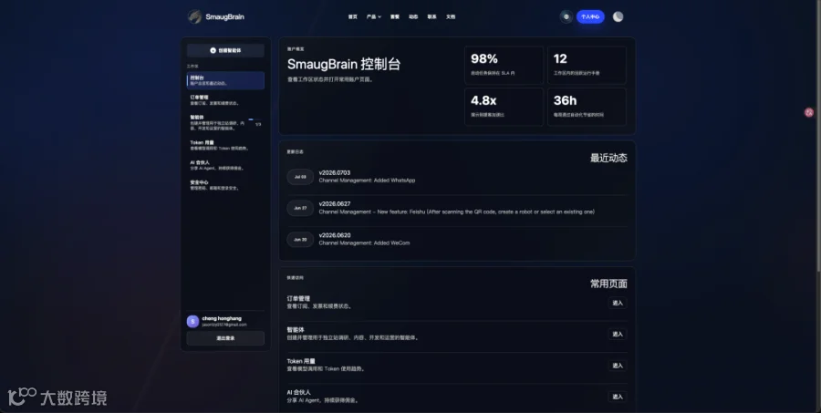Open 联系 in the top navigation

click(x=432, y=16)
